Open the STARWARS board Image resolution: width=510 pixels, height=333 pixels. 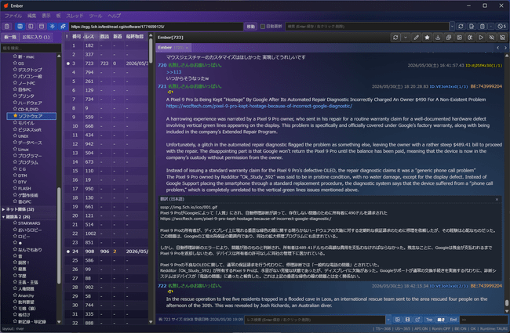coord(29,223)
